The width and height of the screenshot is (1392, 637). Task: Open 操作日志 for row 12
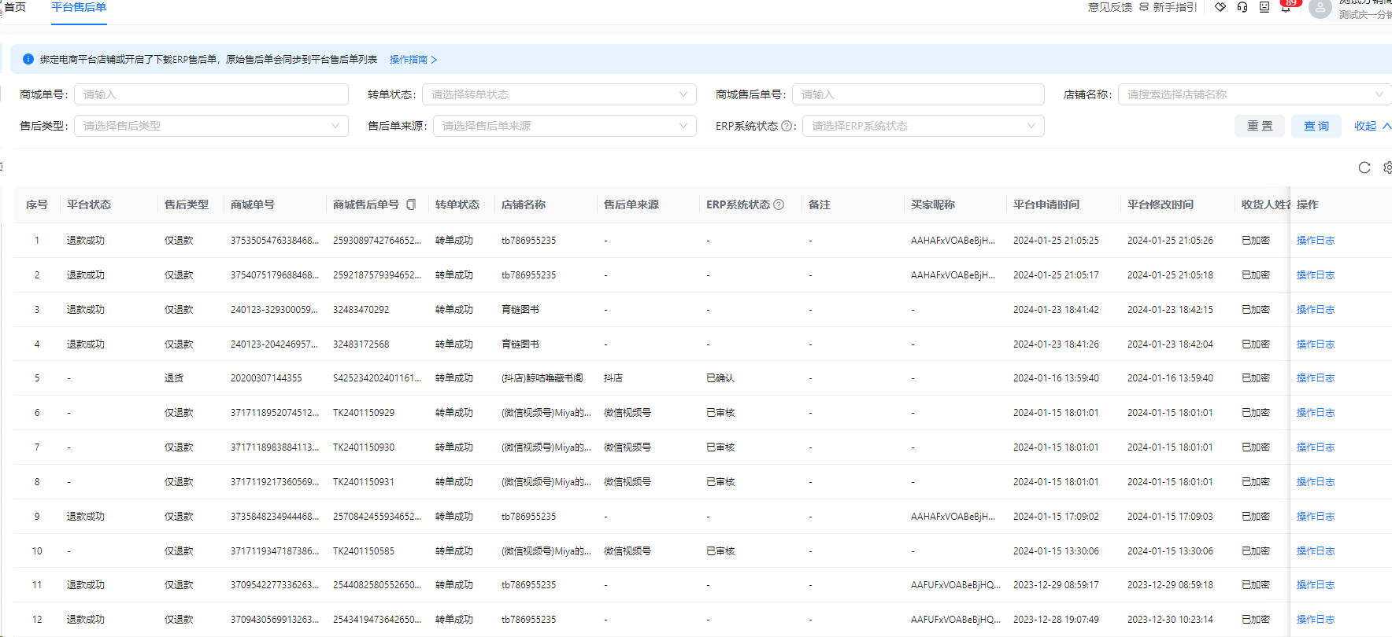pos(1316,620)
